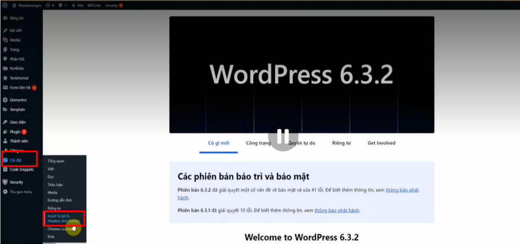This screenshot has height=244, width=520.
Task: Select Riêng tư in the settings submenu
Action: point(54,208)
